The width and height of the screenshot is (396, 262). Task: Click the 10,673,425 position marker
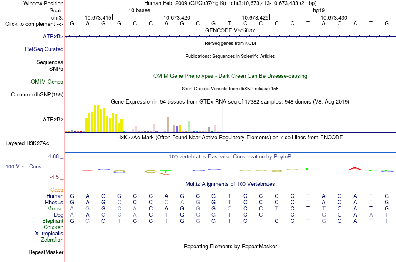256,17
